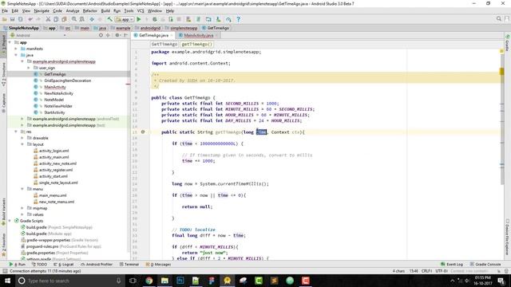Click the Help question mark icon
Image resolution: width=511 pixels, height=287 pixels.
[238, 19]
